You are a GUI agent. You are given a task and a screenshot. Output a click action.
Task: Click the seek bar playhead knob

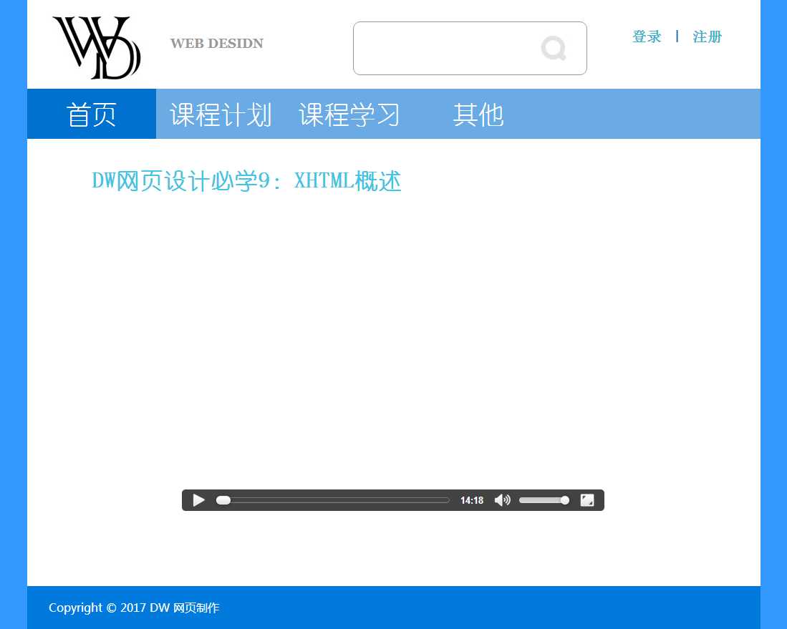click(223, 500)
